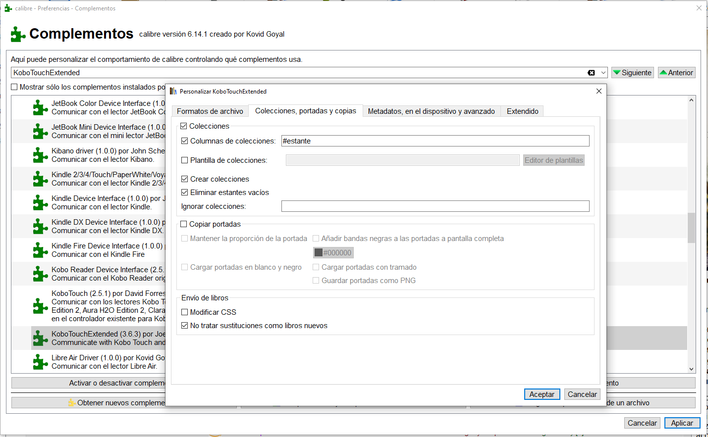Click the Kindle Device Interface plugin icon

40,202
